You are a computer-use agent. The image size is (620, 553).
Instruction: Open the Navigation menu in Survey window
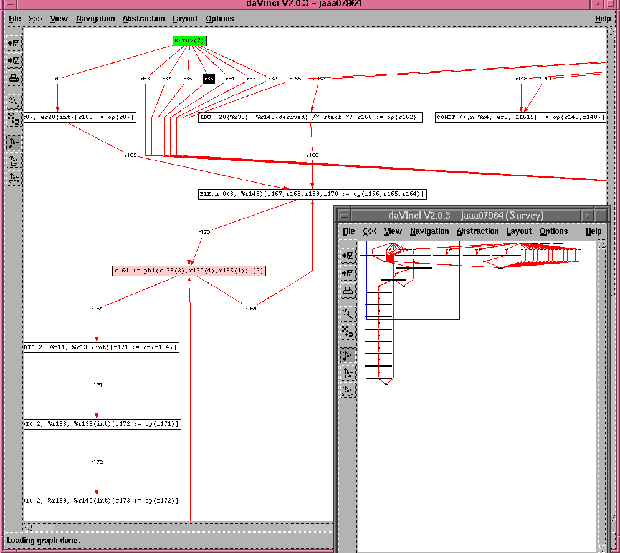429,231
